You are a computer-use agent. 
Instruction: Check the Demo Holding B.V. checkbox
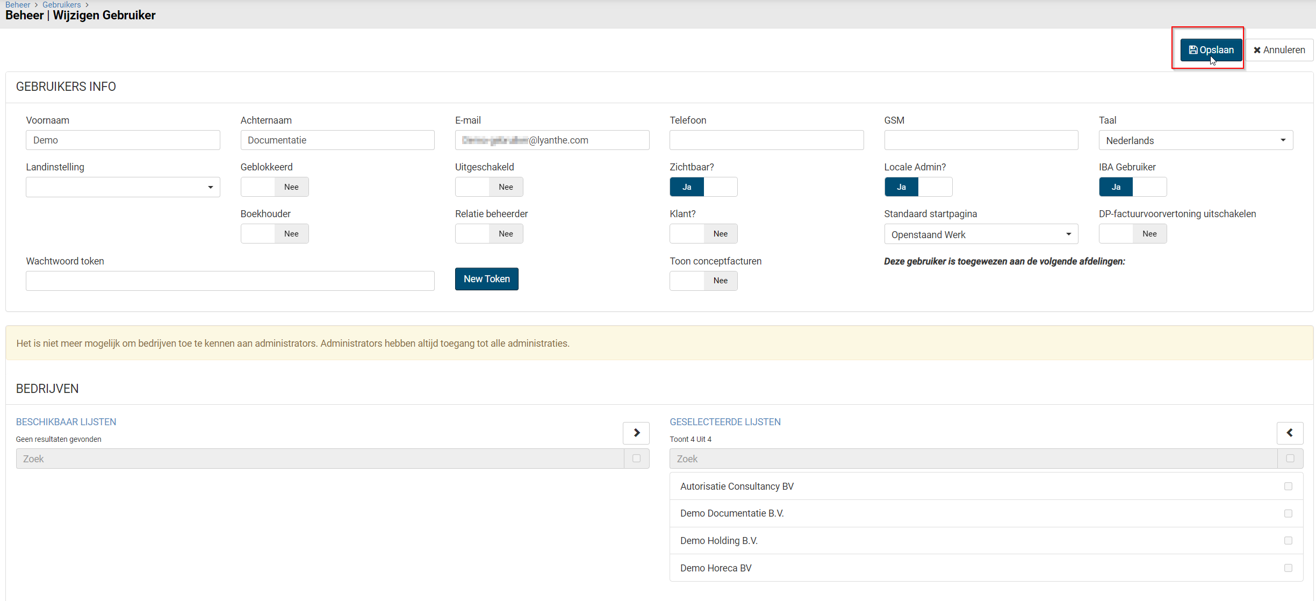coord(1288,541)
